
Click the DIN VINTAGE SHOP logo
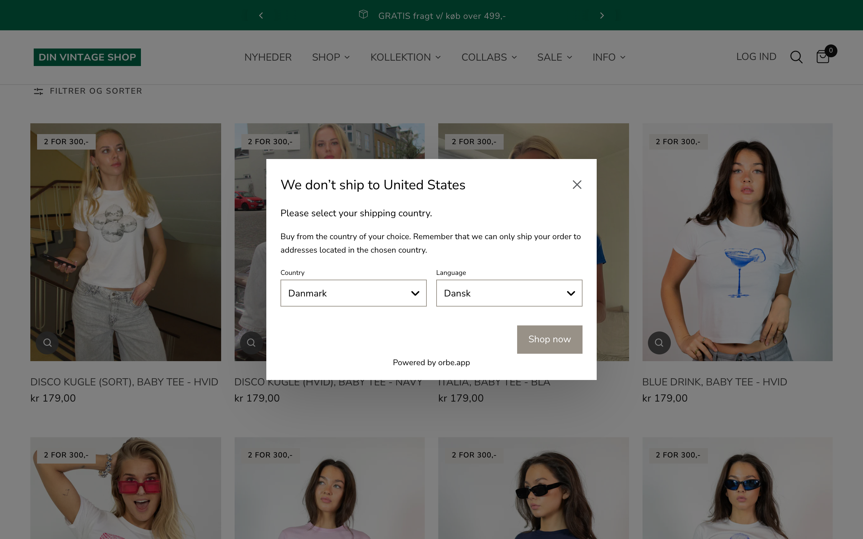[87, 57]
